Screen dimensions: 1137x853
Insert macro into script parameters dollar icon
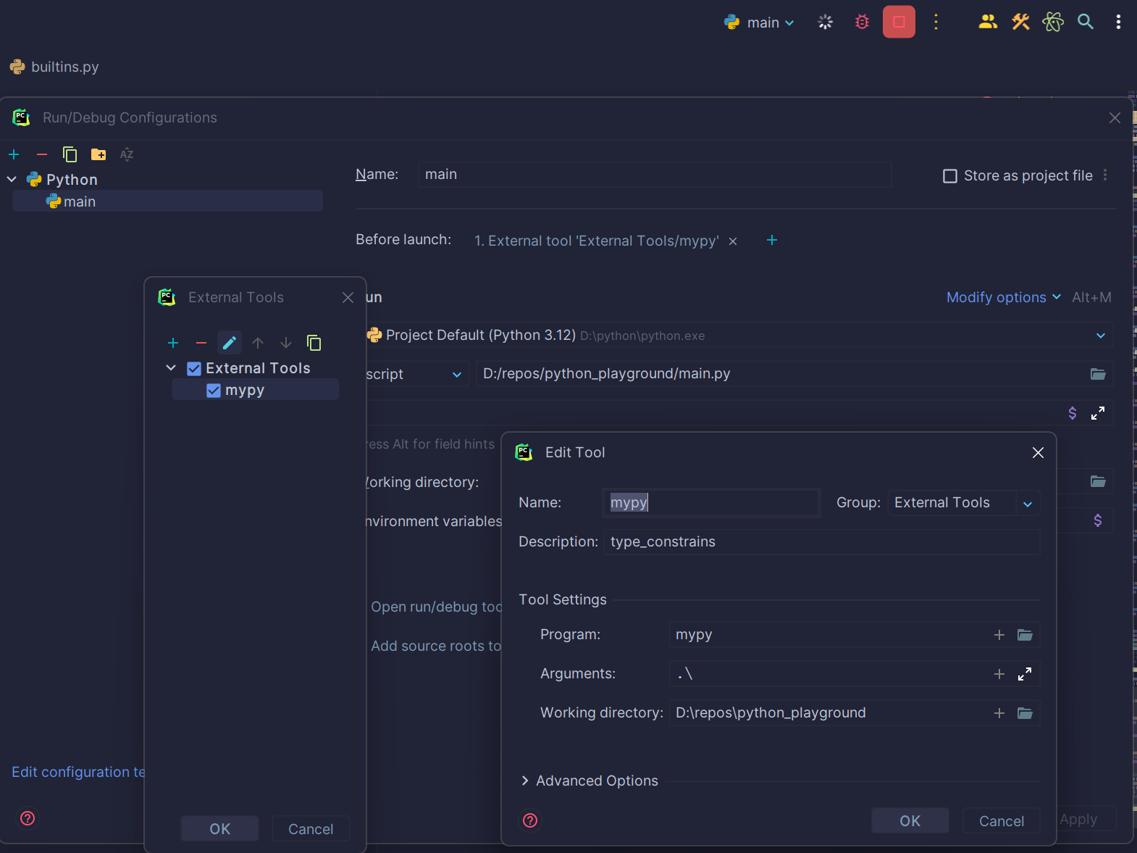click(1073, 413)
